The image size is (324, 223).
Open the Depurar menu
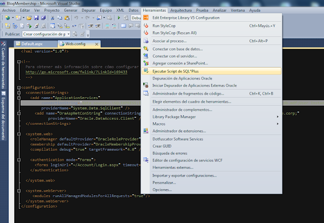(x=89, y=10)
